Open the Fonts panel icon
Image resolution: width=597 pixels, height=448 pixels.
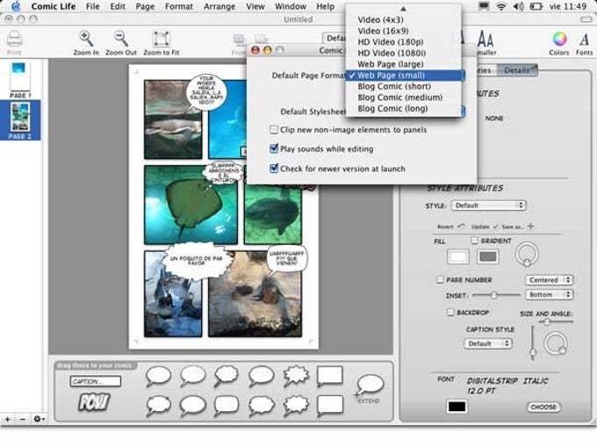584,39
